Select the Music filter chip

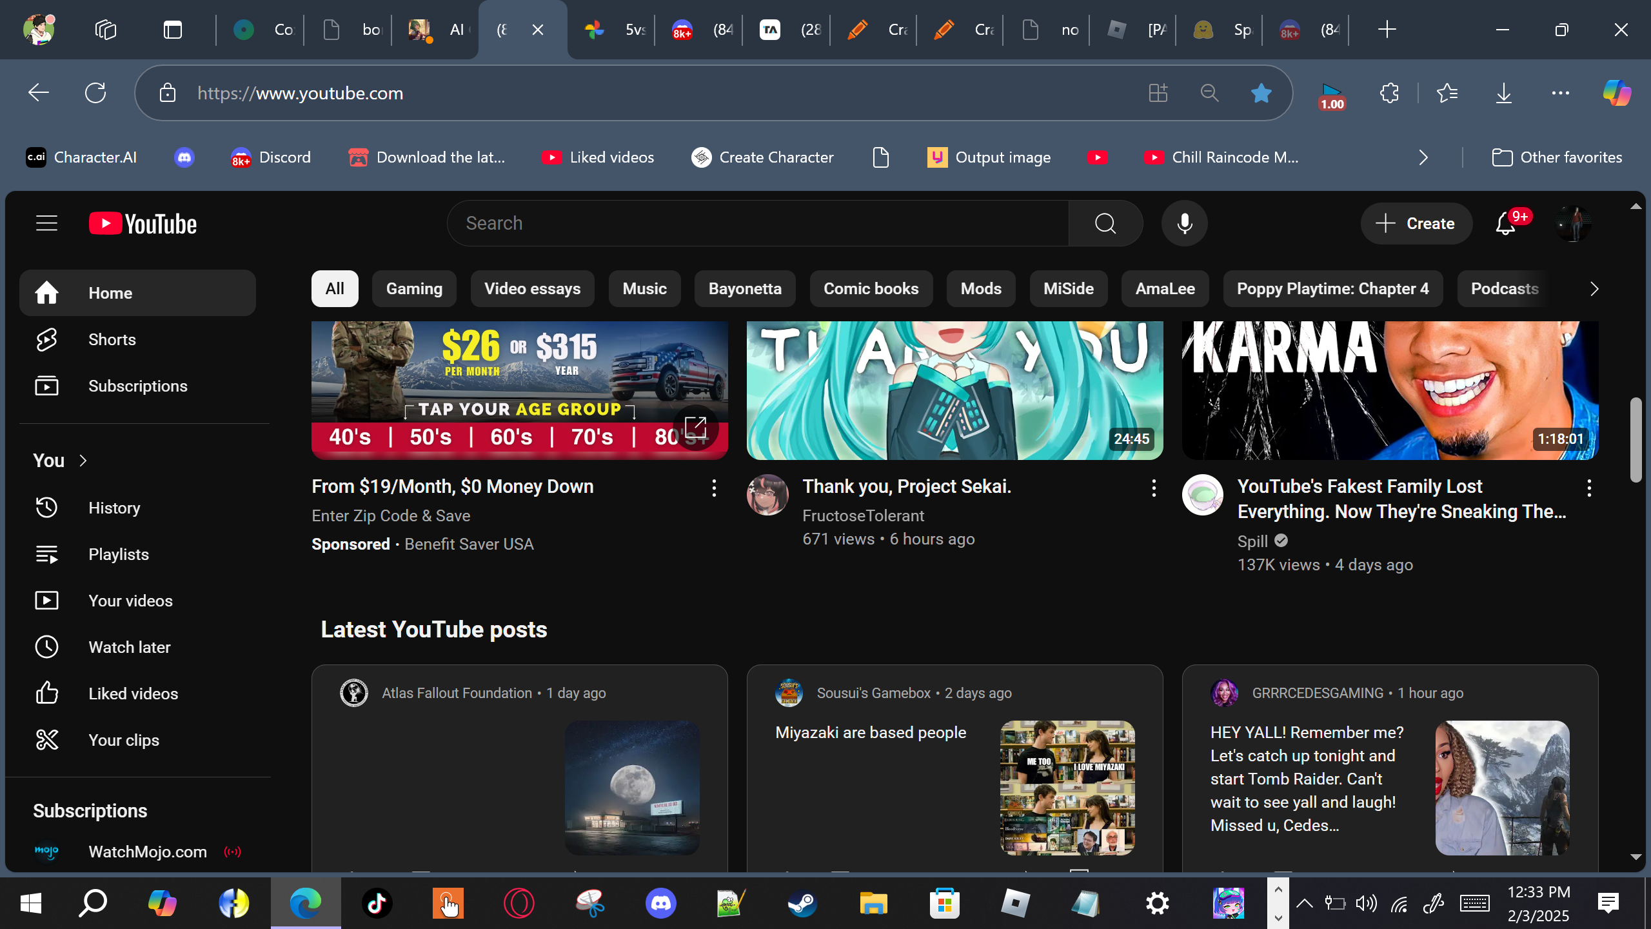(x=644, y=288)
